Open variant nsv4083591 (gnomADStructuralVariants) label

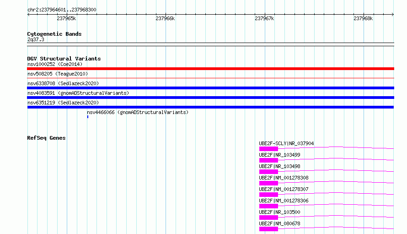point(78,93)
